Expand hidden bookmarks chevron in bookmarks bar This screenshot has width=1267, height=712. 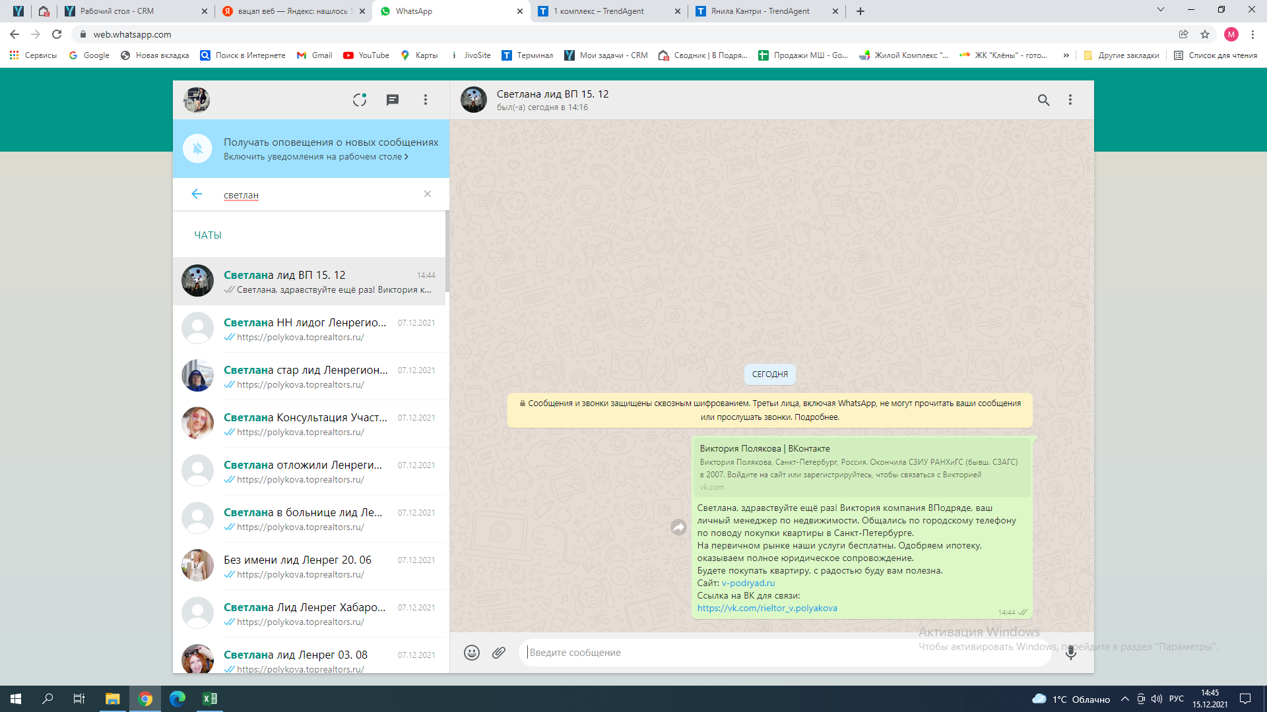click(x=1066, y=55)
